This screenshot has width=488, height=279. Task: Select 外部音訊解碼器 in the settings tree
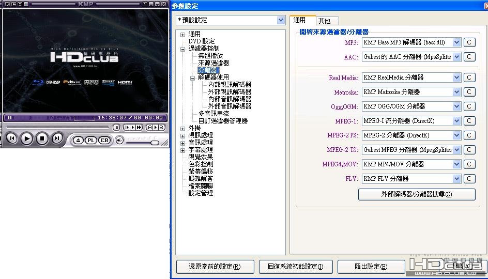tap(230, 106)
